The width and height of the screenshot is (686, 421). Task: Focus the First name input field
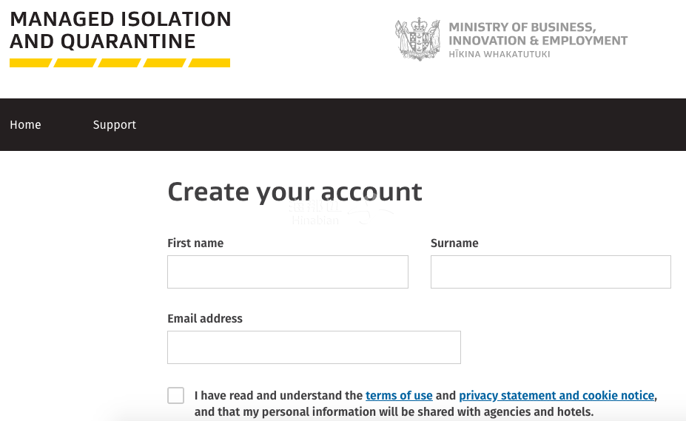(x=287, y=272)
